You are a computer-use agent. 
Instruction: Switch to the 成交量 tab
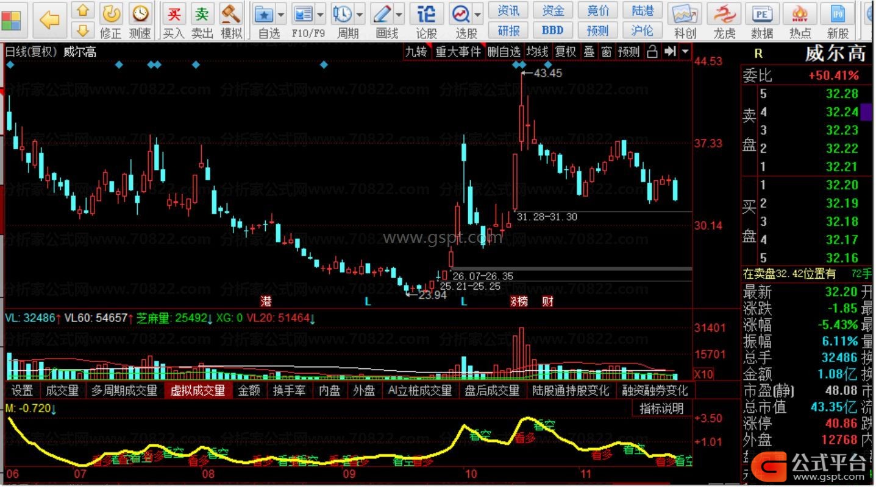(63, 390)
